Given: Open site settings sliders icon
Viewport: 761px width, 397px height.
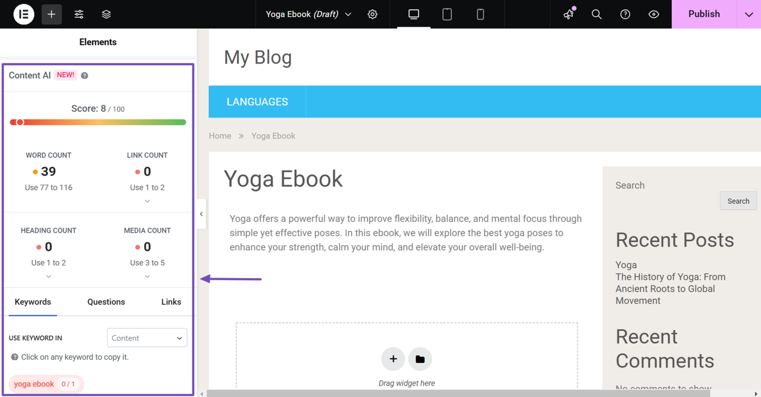Looking at the screenshot, I should click(x=79, y=14).
